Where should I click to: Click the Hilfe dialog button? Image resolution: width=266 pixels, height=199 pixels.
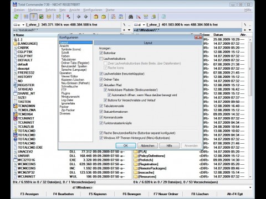coord(169,145)
